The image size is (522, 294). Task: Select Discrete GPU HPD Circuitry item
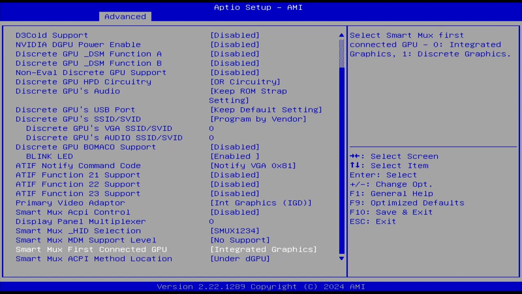(84, 82)
